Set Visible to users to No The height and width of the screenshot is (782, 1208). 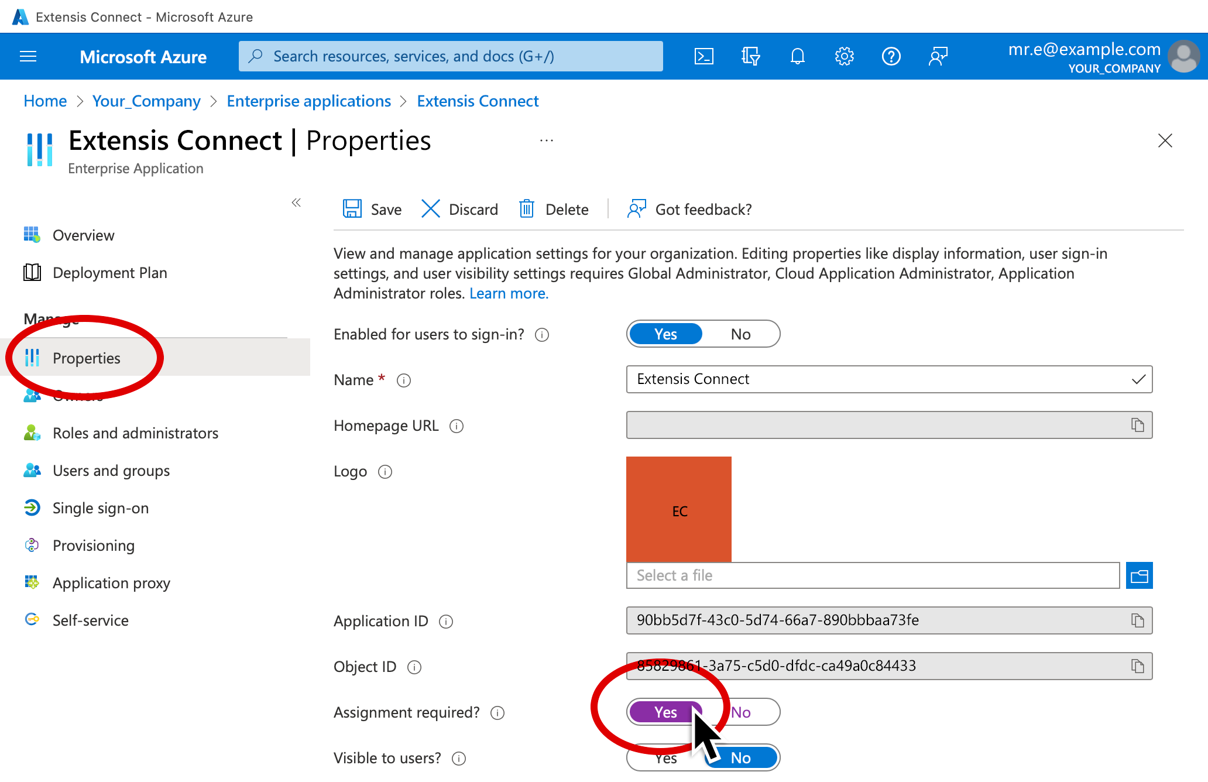pyautogui.click(x=740, y=757)
